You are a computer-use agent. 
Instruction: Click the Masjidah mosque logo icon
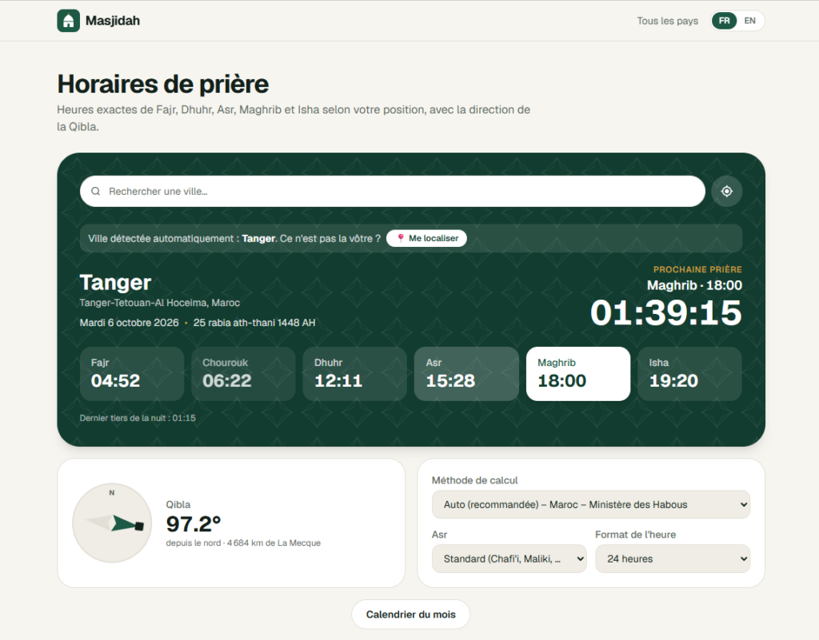coord(69,21)
